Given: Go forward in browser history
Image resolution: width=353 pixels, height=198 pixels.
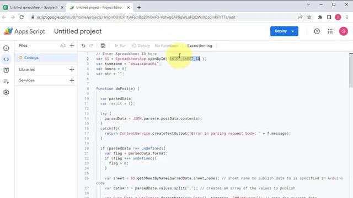Looking at the screenshot, I should (x=13, y=17).
